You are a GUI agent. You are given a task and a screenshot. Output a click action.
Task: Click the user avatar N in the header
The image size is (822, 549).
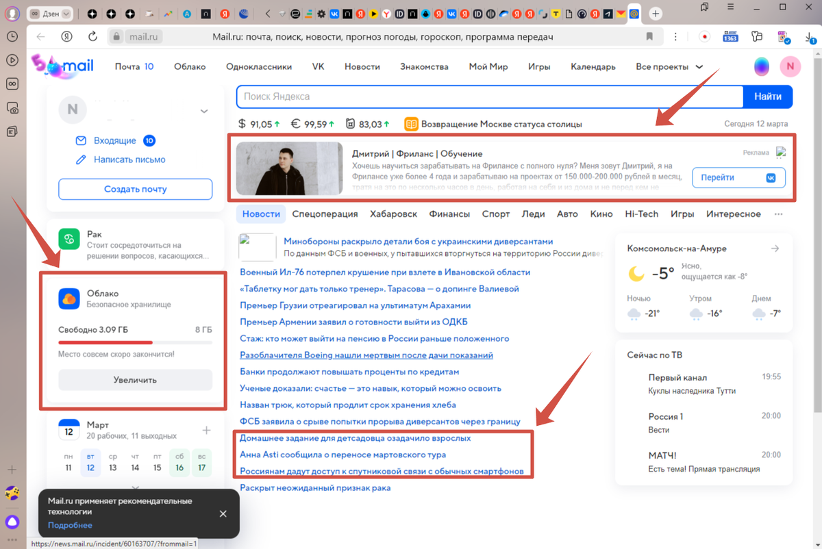[x=790, y=66]
